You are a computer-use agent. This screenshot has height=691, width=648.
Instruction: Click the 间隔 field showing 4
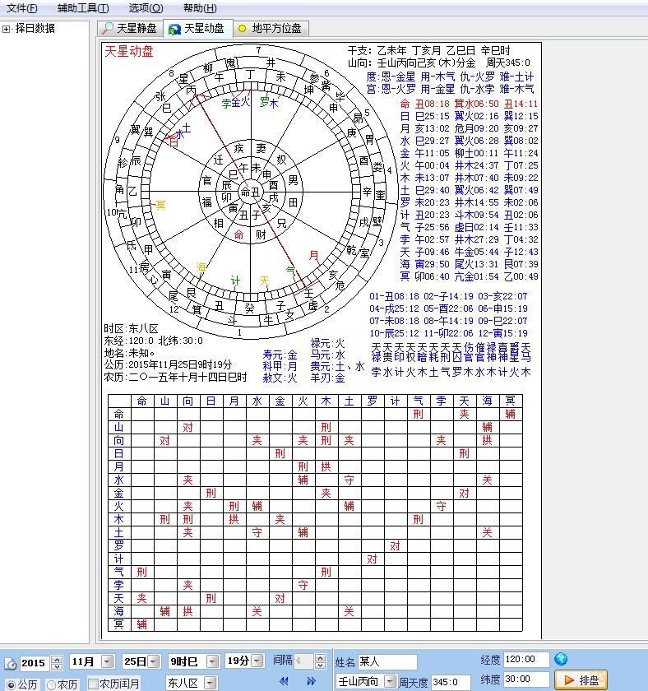pos(305,661)
